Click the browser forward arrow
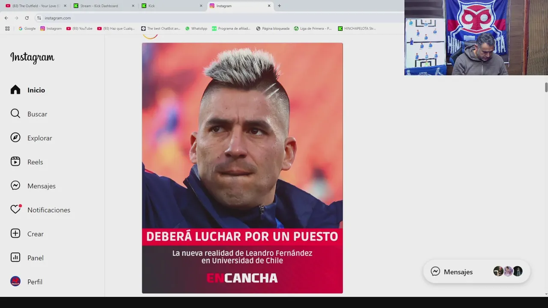The image size is (548, 308). coord(16,18)
